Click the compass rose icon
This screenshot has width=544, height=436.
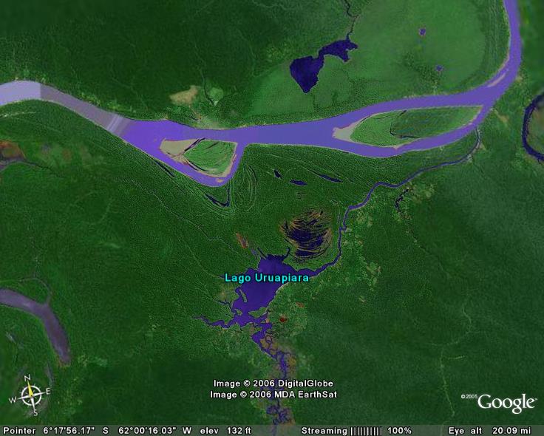click(x=31, y=395)
